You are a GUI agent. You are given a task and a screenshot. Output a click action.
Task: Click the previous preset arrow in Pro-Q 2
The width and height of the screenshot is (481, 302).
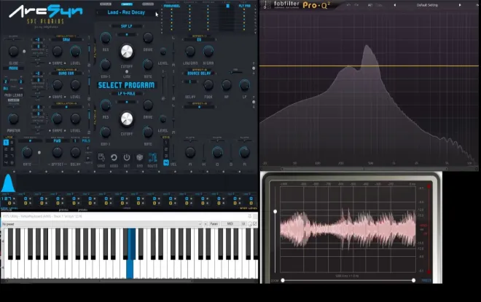tap(395, 5)
